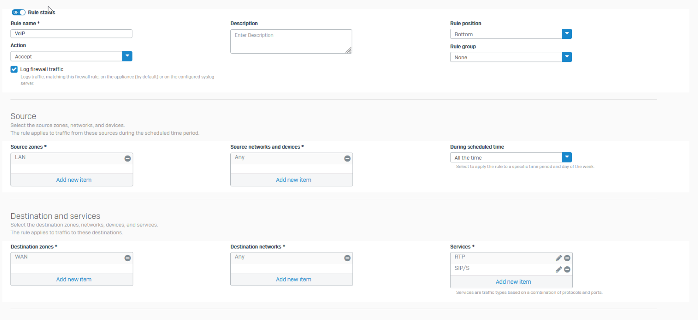Open During scheduled time dropdown
This screenshot has height=320, width=698.
(x=566, y=157)
